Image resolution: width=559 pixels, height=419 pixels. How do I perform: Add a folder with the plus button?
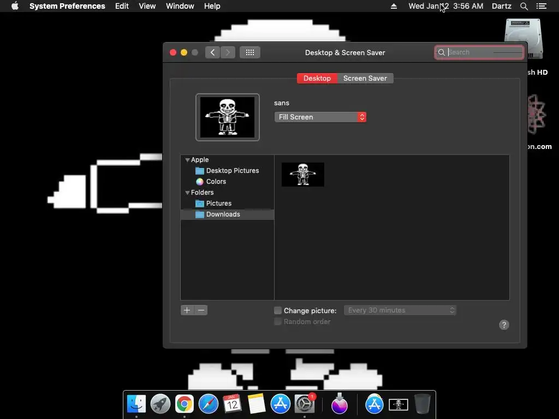[x=187, y=310]
